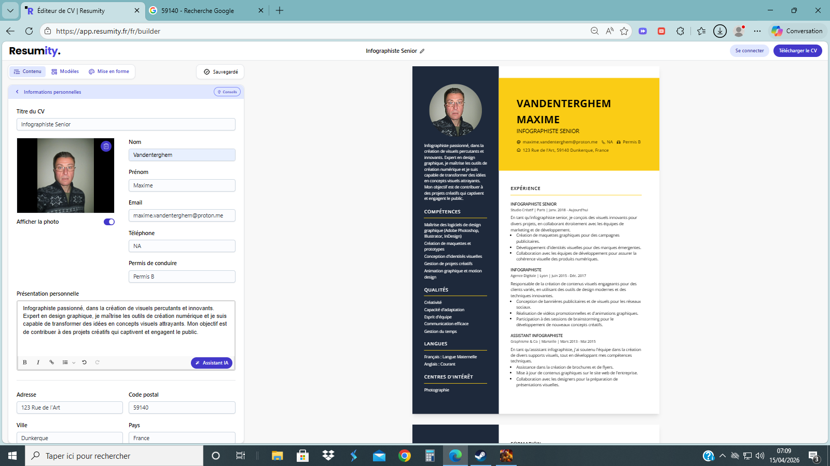Open the browser tab list dropdown
This screenshot has height=466, width=830.
[x=10, y=10]
